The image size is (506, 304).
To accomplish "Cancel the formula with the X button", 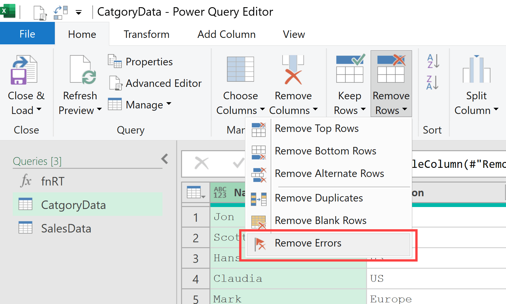I will coord(201,163).
